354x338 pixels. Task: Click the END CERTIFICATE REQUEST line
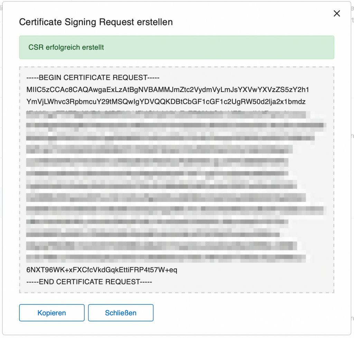click(x=89, y=282)
